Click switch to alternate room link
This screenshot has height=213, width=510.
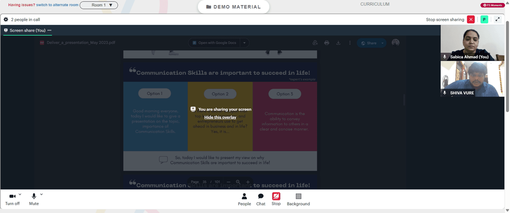57,5
